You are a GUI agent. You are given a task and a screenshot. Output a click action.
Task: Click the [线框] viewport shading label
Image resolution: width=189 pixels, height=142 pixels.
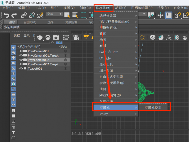click(x=98, y=134)
